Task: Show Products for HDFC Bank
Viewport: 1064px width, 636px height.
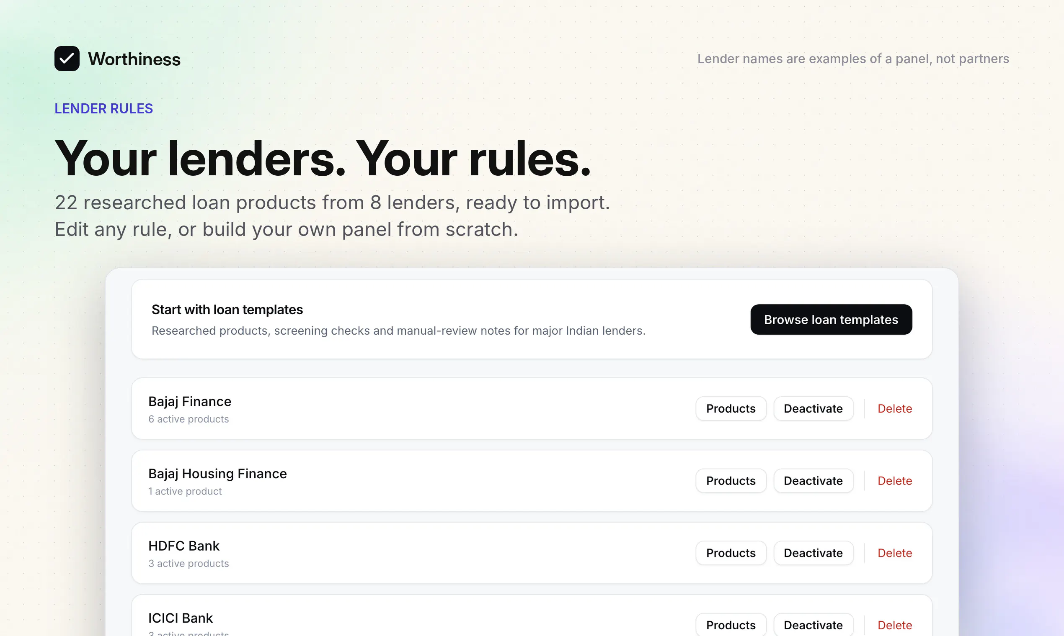Action: (x=730, y=553)
